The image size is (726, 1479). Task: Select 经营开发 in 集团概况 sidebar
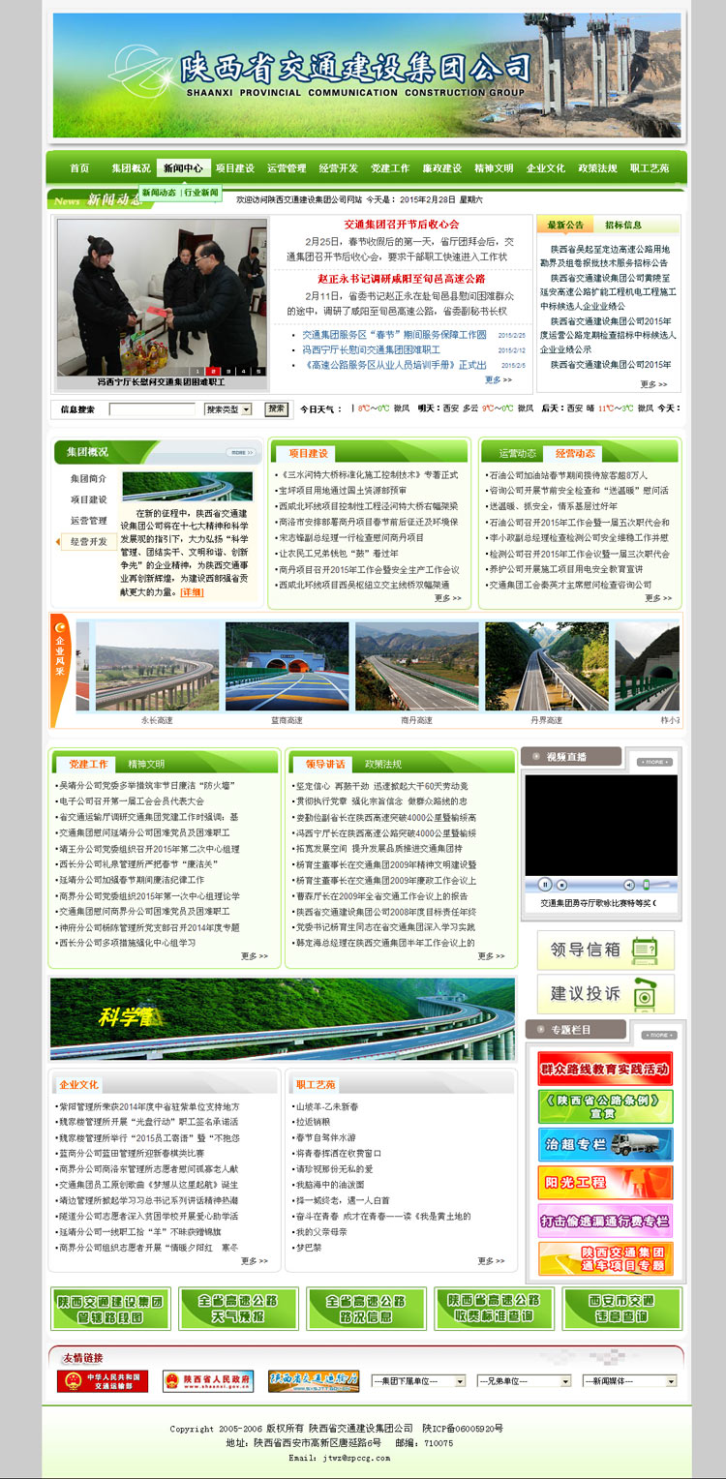coord(88,541)
